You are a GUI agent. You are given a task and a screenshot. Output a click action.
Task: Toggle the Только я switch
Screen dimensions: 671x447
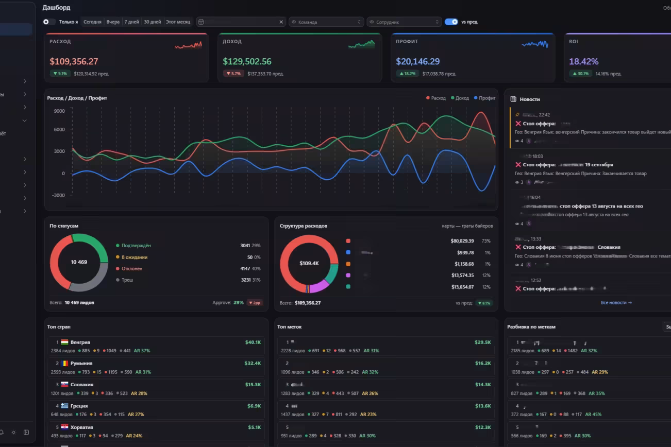[x=49, y=22]
